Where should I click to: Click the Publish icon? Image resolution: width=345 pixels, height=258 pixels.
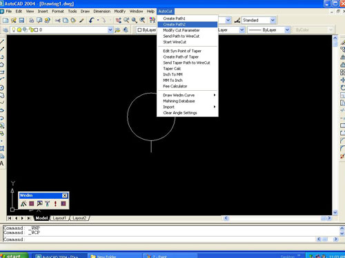pyautogui.click(x=48, y=21)
